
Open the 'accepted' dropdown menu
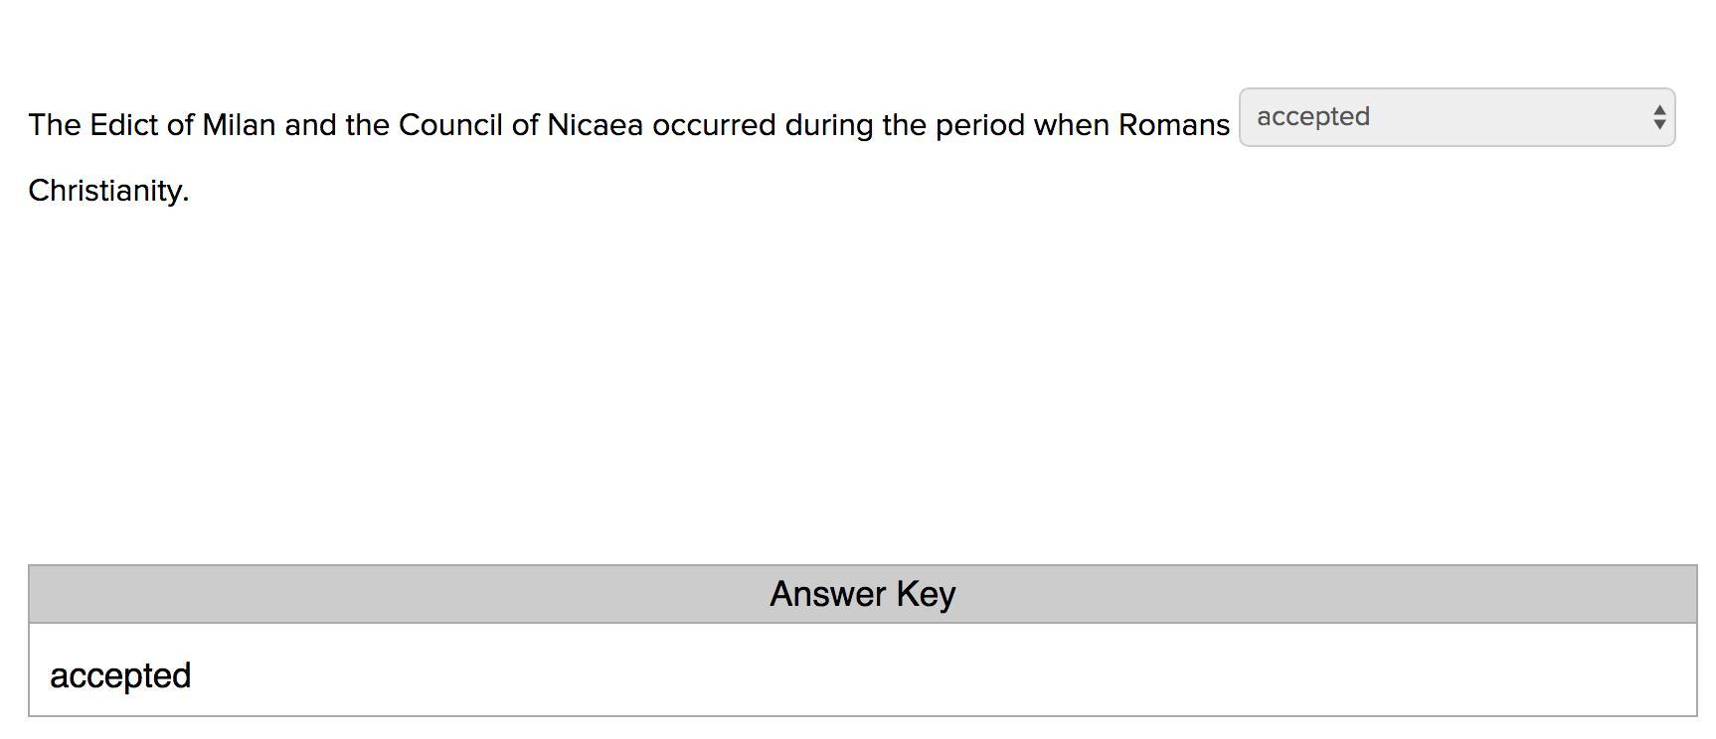point(1456,117)
